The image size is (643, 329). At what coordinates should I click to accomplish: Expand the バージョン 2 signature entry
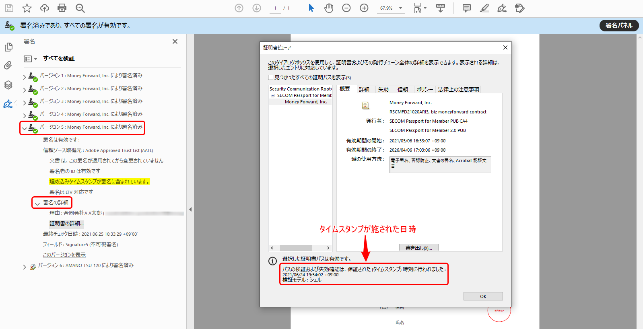point(25,90)
